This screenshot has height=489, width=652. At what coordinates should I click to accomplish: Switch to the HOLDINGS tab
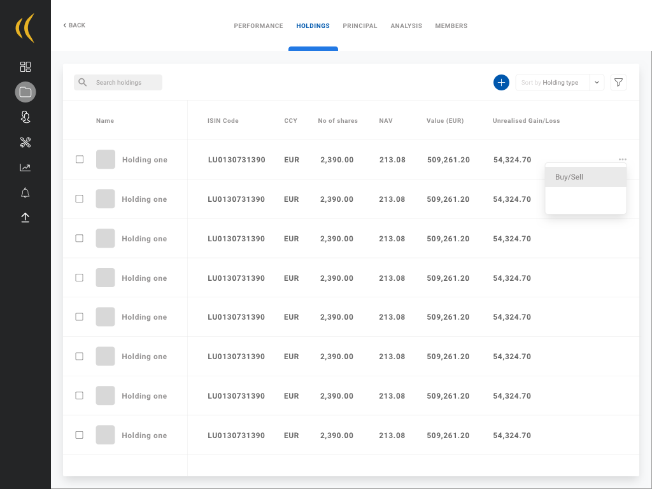coord(313,25)
